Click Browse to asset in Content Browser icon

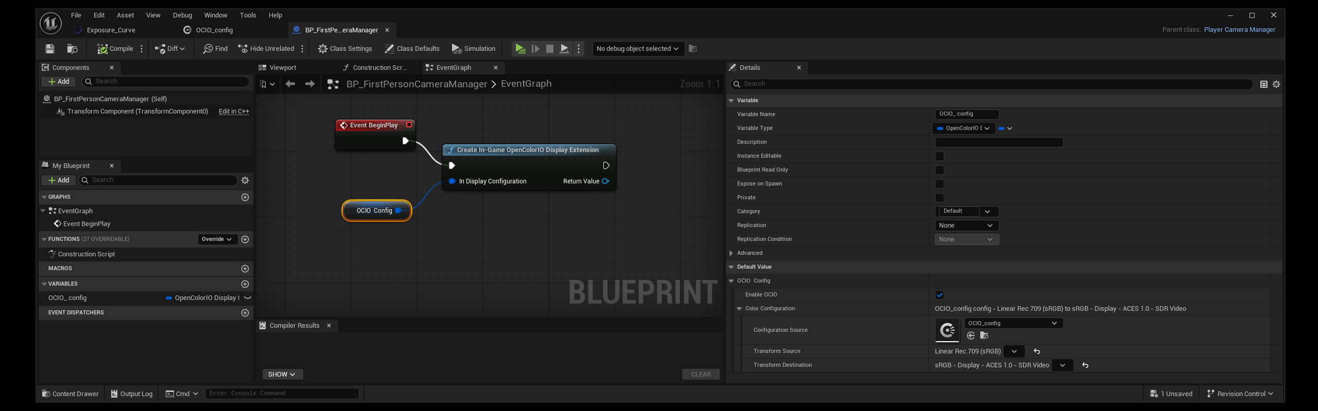(x=73, y=49)
